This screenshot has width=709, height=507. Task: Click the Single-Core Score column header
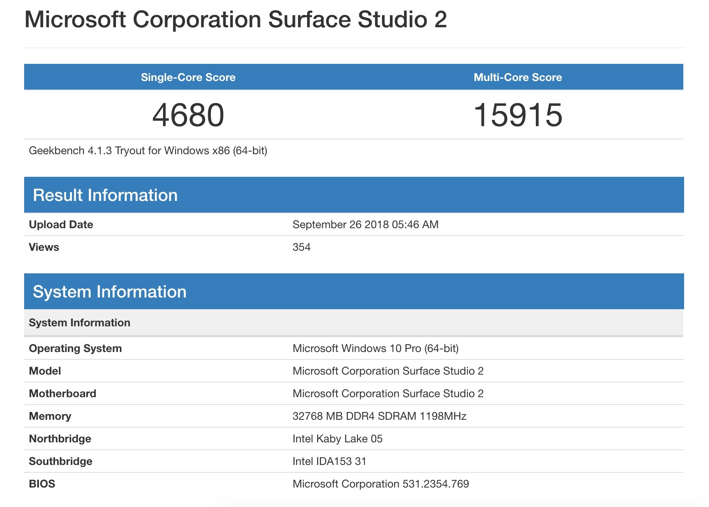coord(188,77)
